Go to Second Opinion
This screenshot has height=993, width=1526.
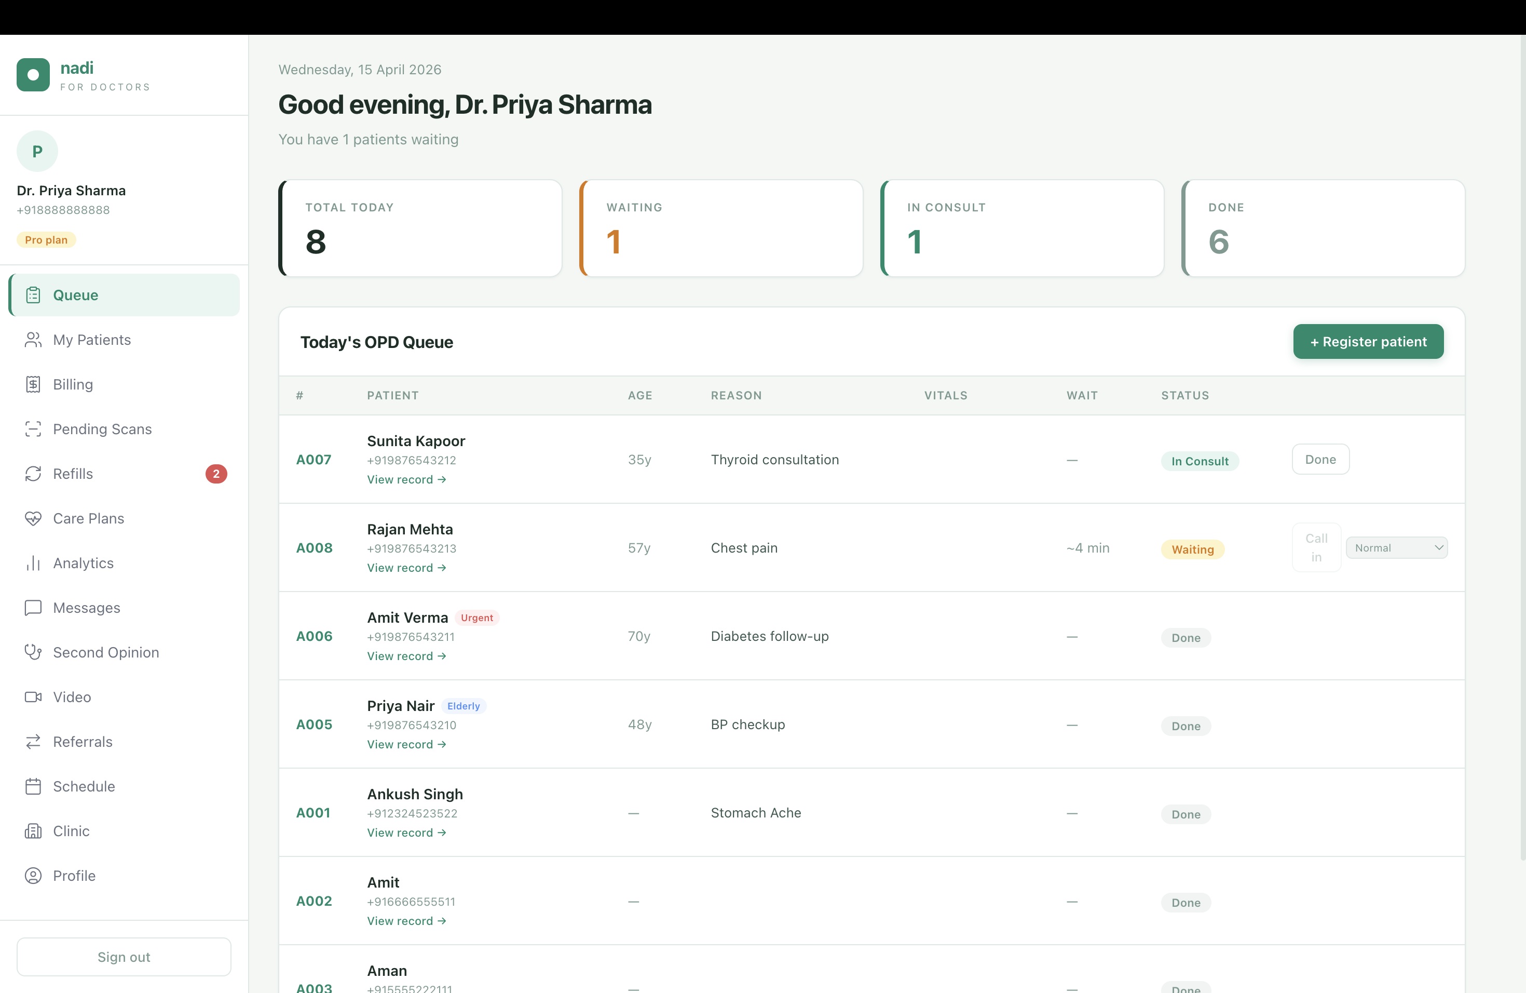click(x=125, y=652)
